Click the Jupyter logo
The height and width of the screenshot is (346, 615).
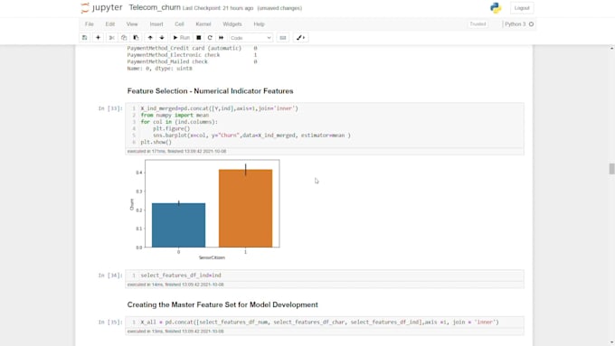(x=101, y=8)
